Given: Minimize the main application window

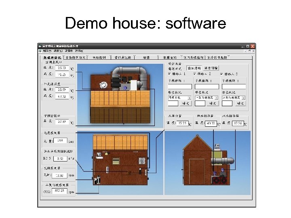Looking at the screenshot, I should point(243,46).
